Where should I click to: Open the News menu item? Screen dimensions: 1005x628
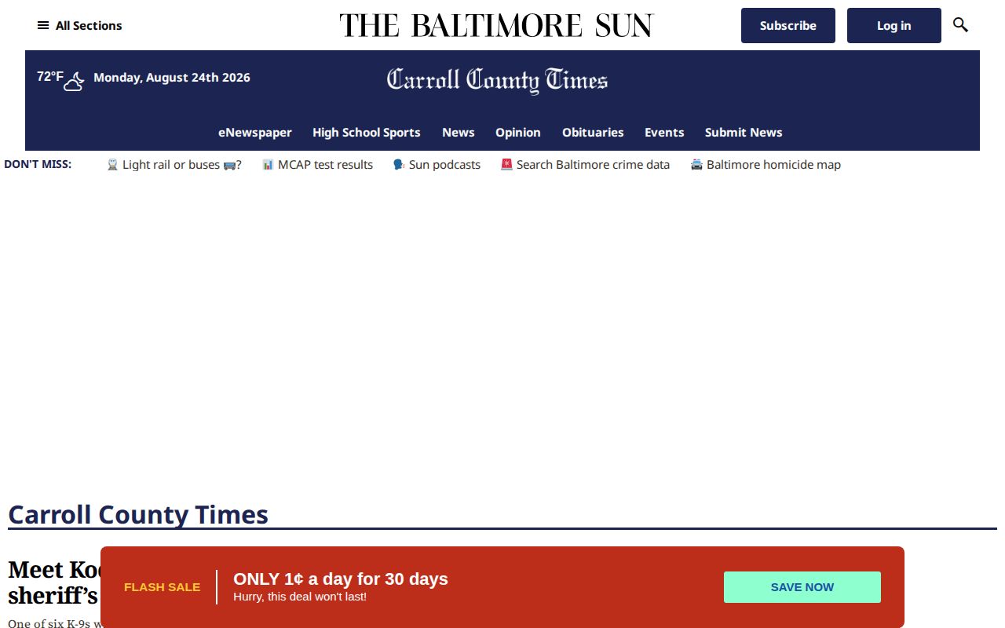pos(459,133)
